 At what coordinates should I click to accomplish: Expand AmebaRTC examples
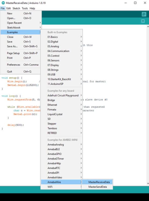tap(62, 168)
